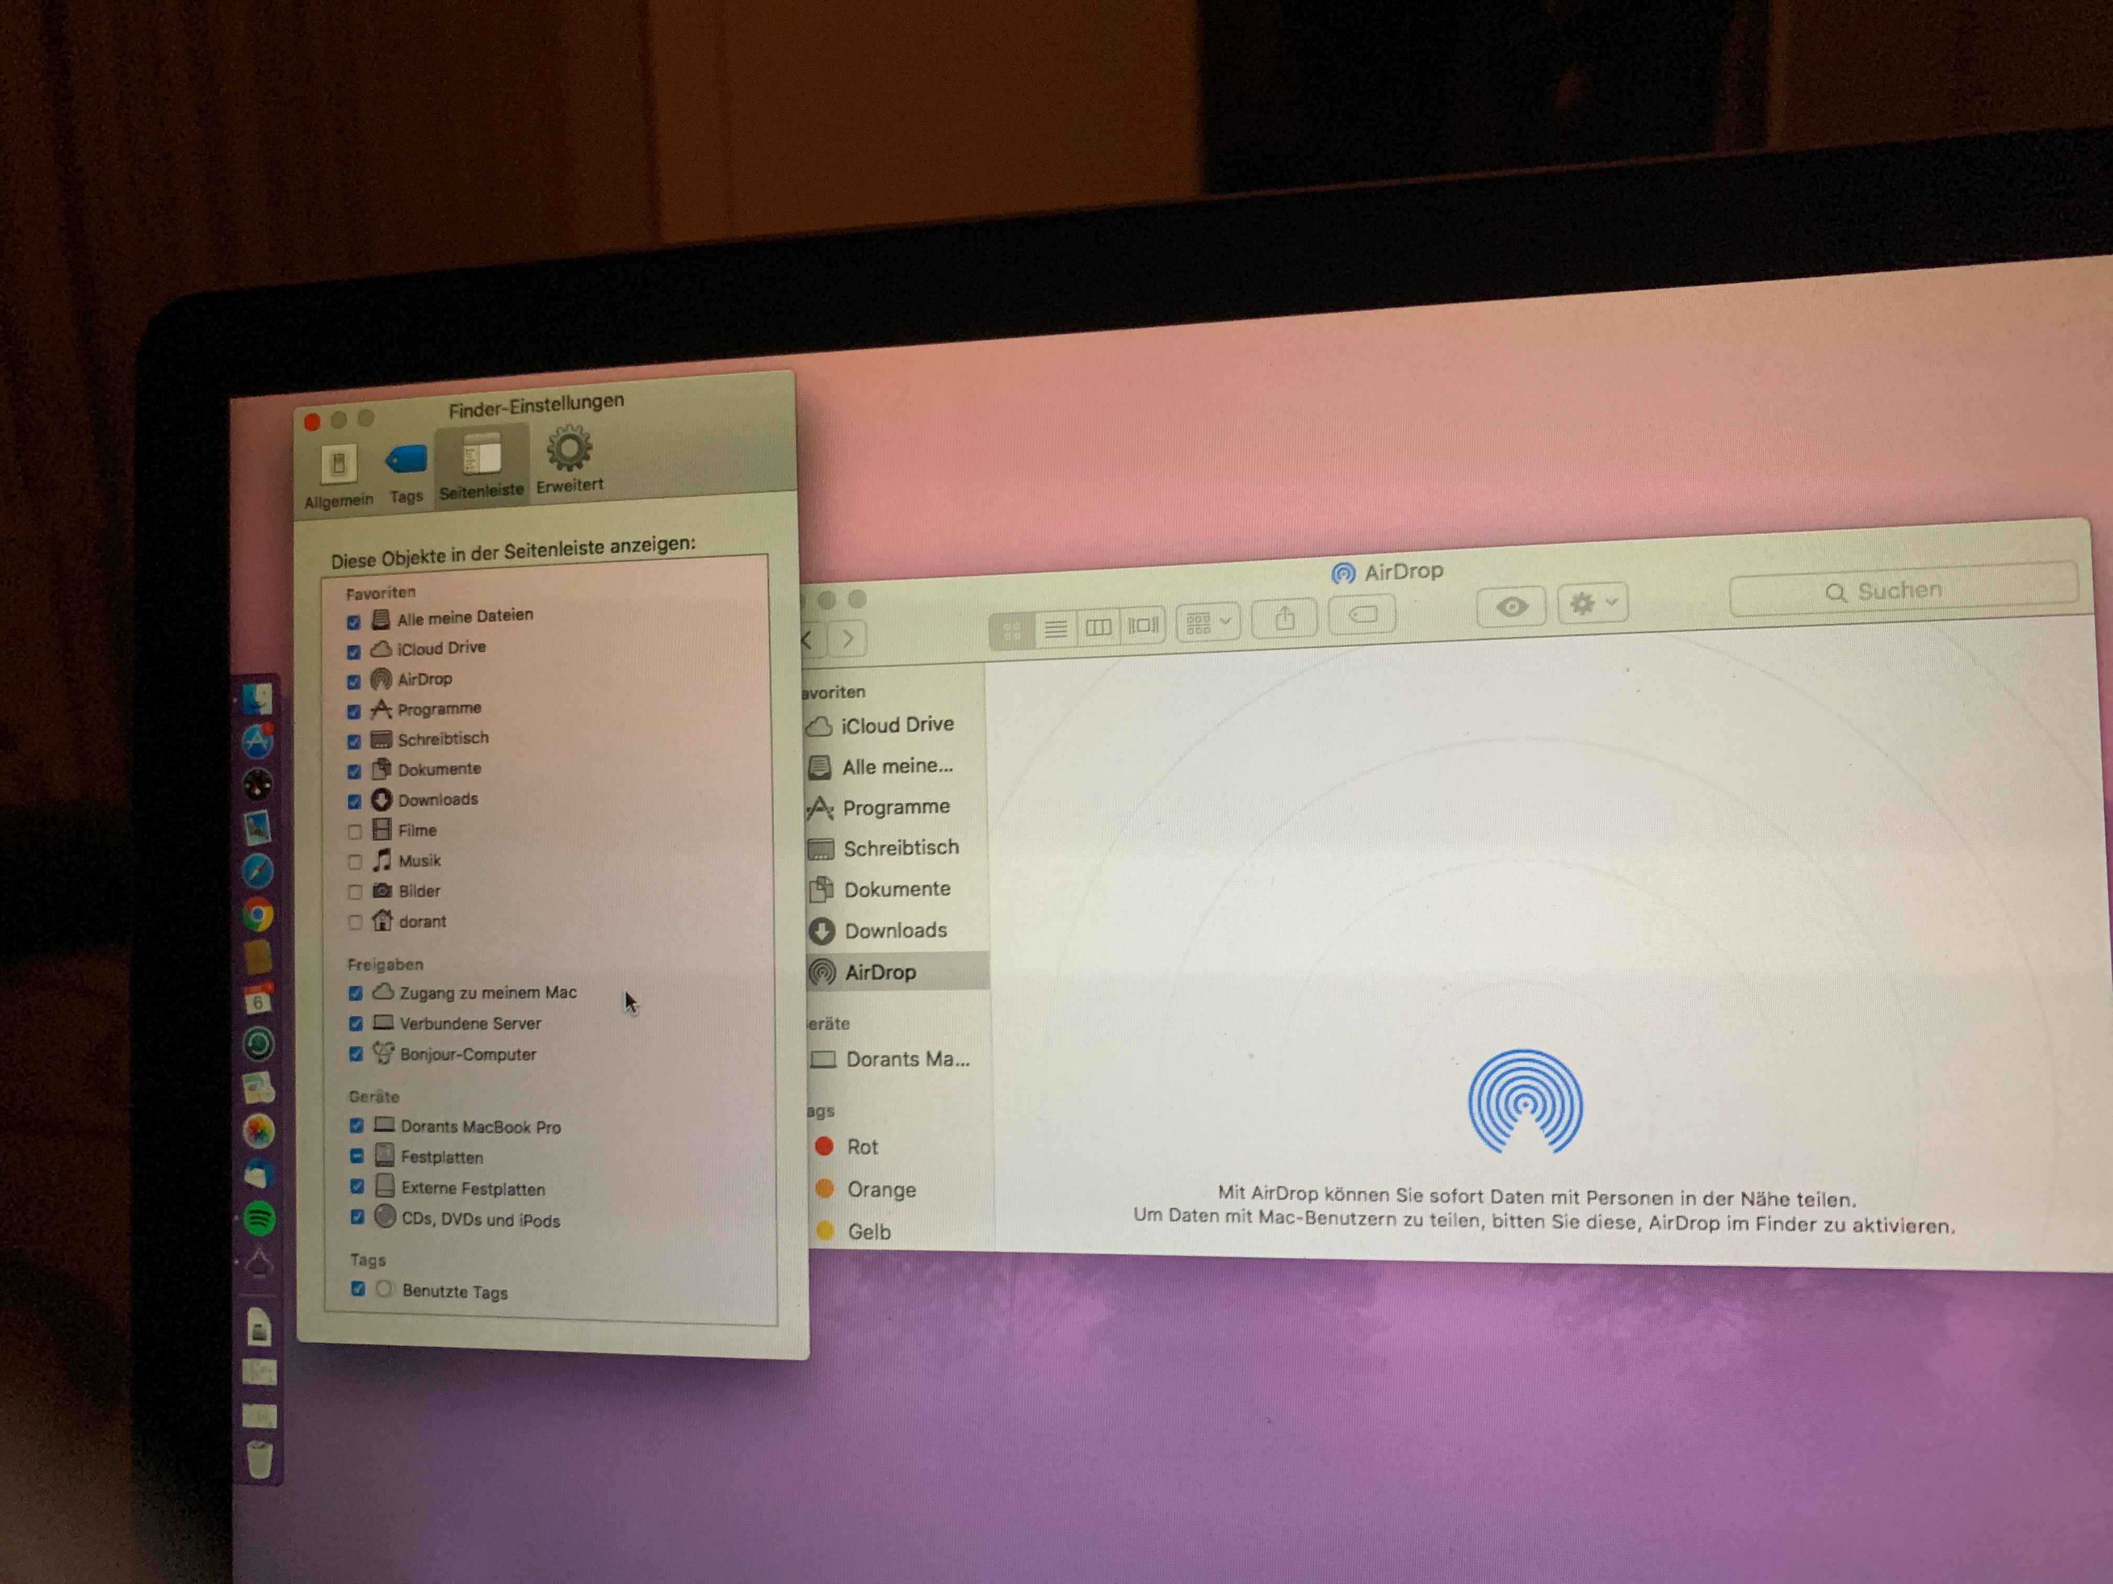Image resolution: width=2113 pixels, height=1584 pixels.
Task: Uncheck the Downloads sidebar checkbox
Action: click(x=354, y=801)
